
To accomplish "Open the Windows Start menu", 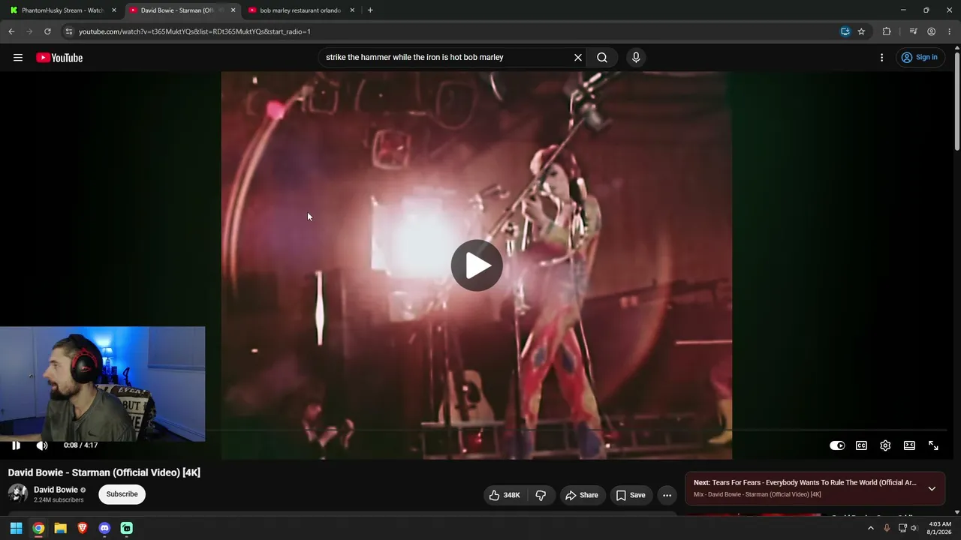I will click(16, 528).
